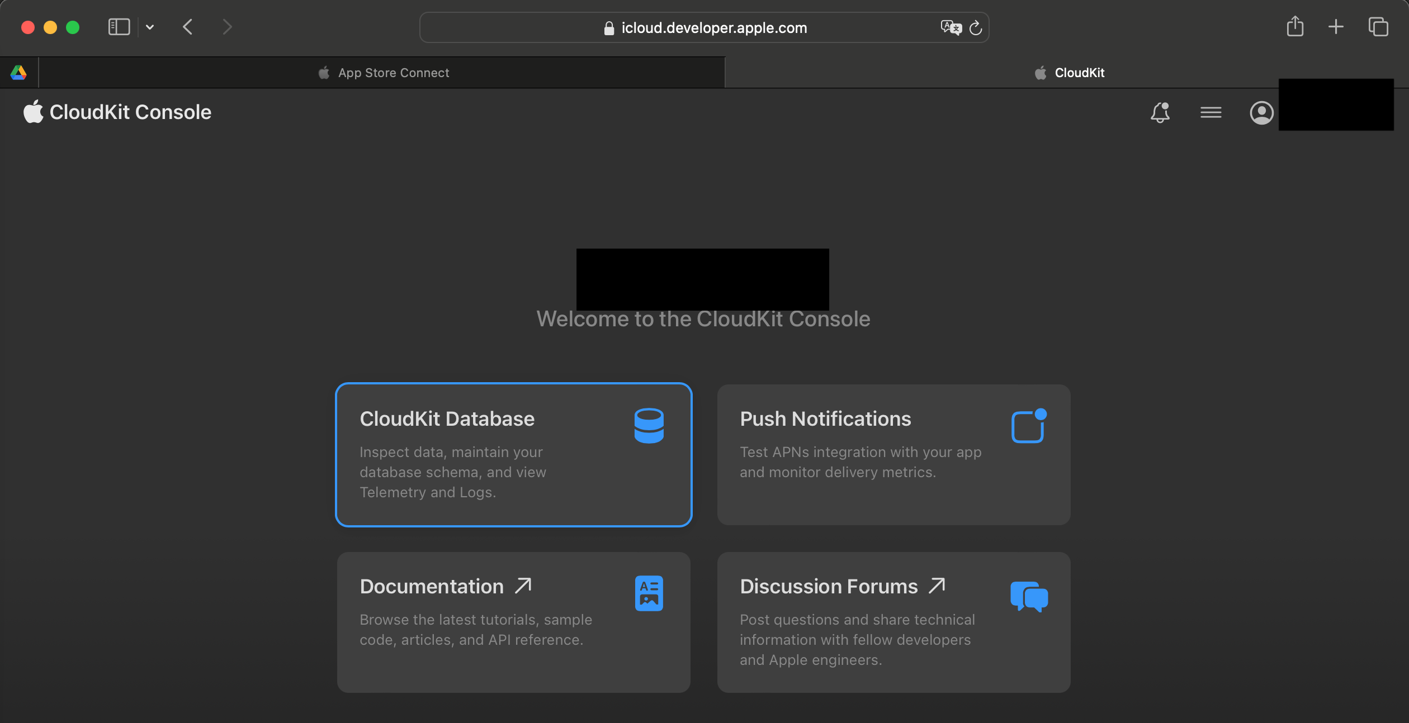Expand the sidebar tab group dropdown chevron
The image size is (1409, 723).
point(149,27)
